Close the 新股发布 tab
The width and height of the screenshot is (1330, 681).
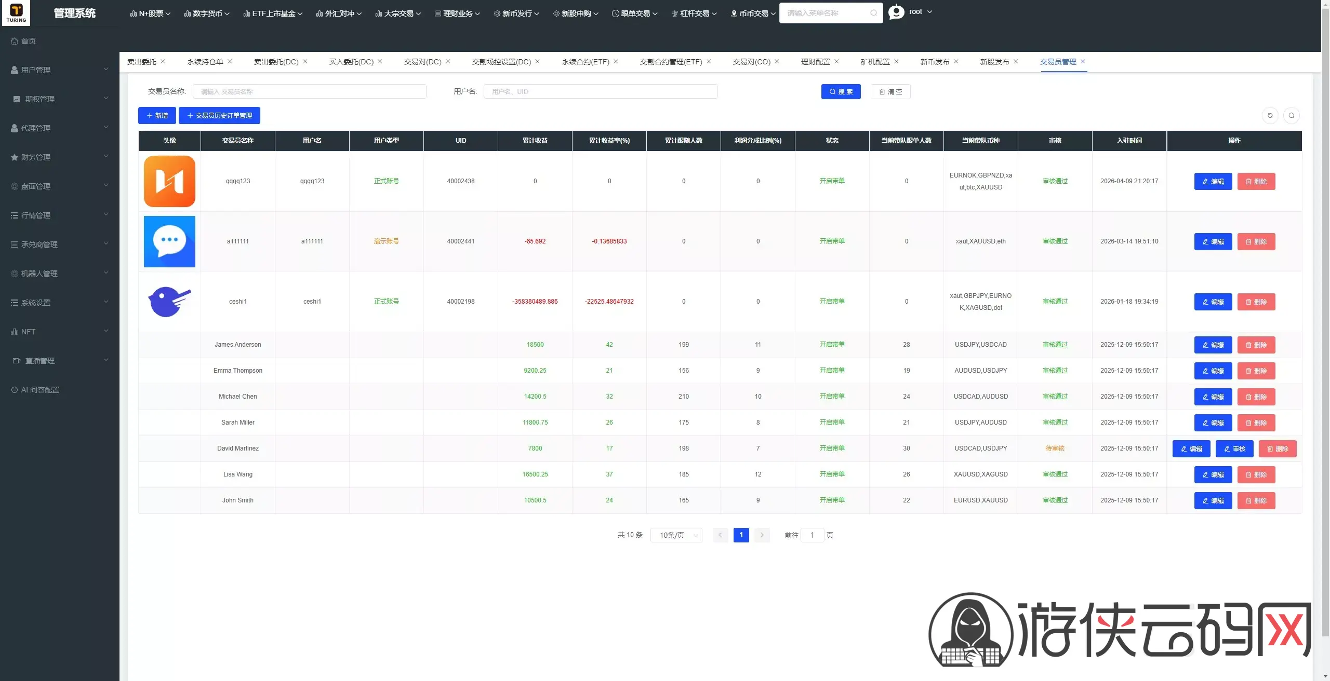point(1016,61)
